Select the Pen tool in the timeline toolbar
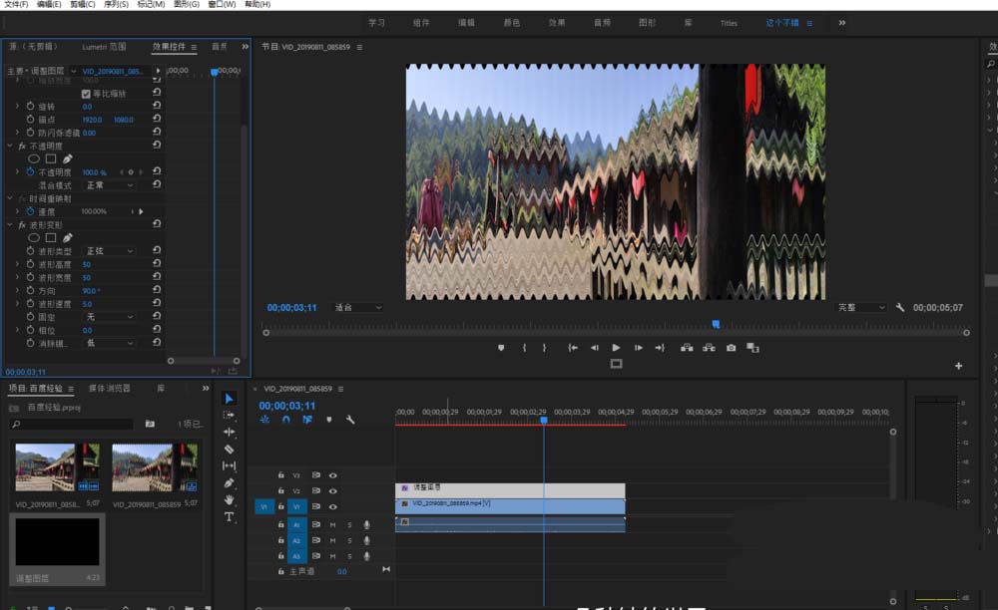Image resolution: width=998 pixels, height=610 pixels. [229, 482]
